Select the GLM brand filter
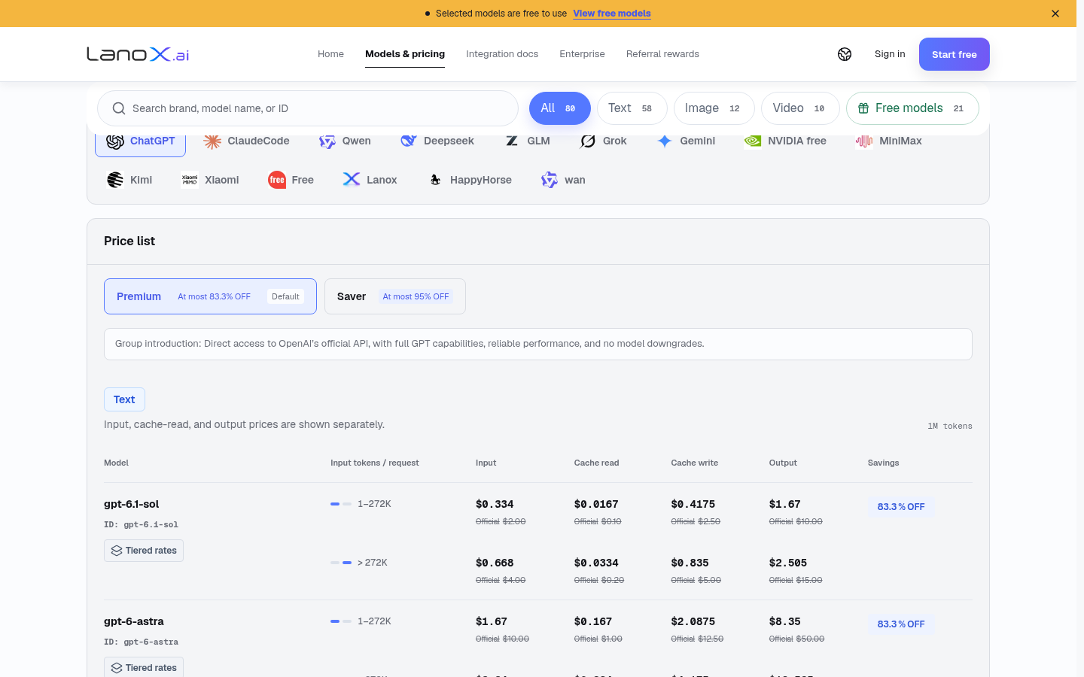The width and height of the screenshot is (1084, 677). [x=527, y=141]
